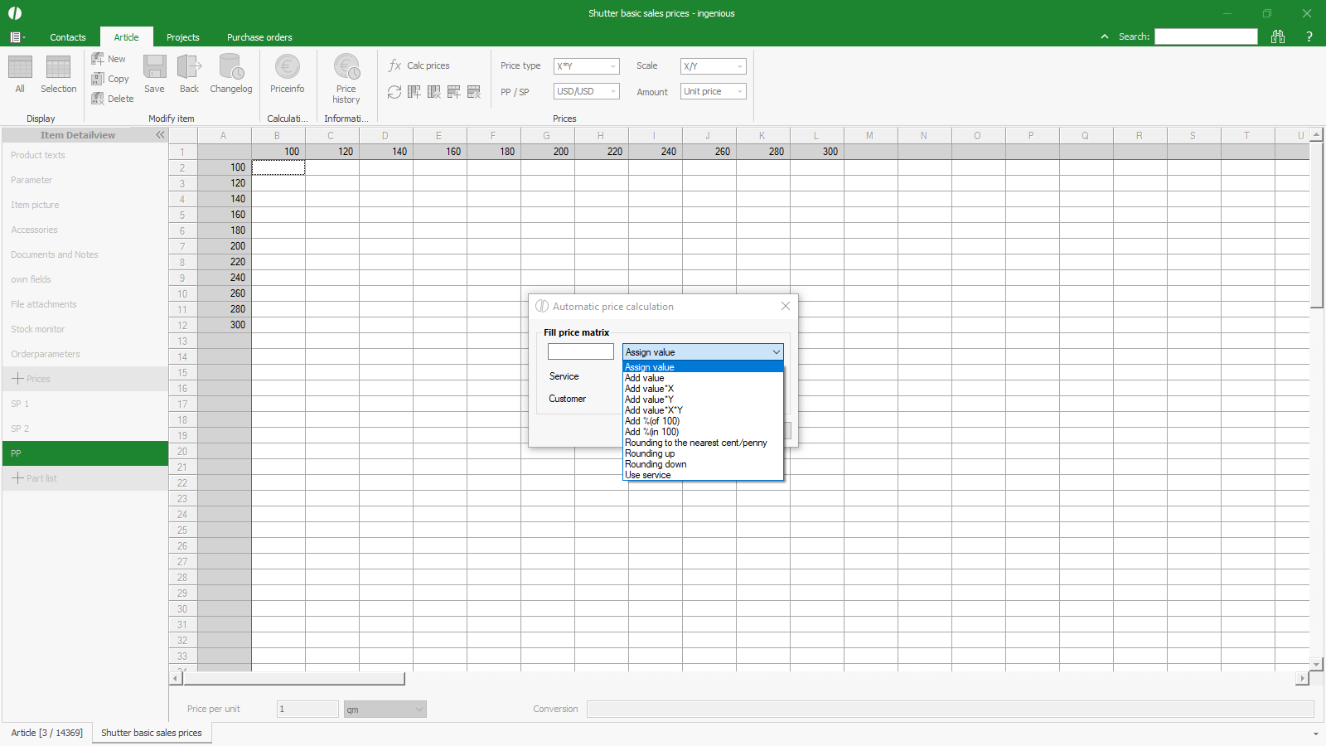Click the Delete item icon
This screenshot has width=1326, height=746.
point(98,99)
